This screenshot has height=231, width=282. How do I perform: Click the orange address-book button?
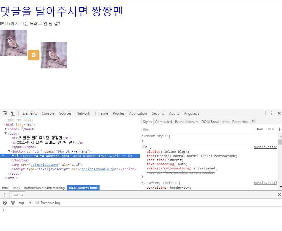[x=34, y=55]
